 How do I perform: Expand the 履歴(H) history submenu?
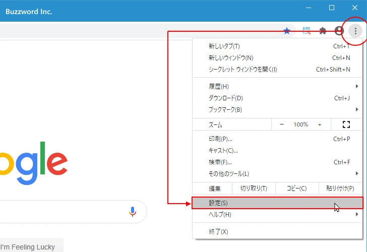[x=277, y=86]
